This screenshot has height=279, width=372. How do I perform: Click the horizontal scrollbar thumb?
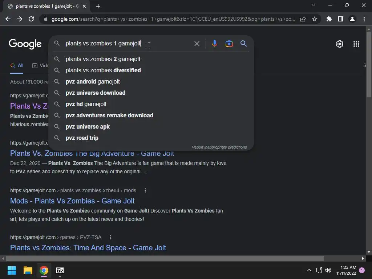point(165,258)
